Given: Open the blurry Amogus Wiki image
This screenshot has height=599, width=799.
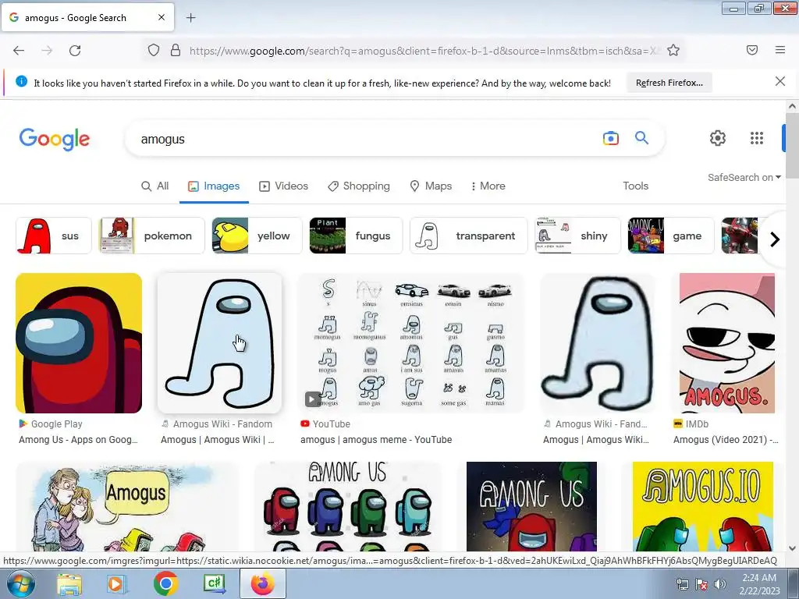Looking at the screenshot, I should pos(598,343).
